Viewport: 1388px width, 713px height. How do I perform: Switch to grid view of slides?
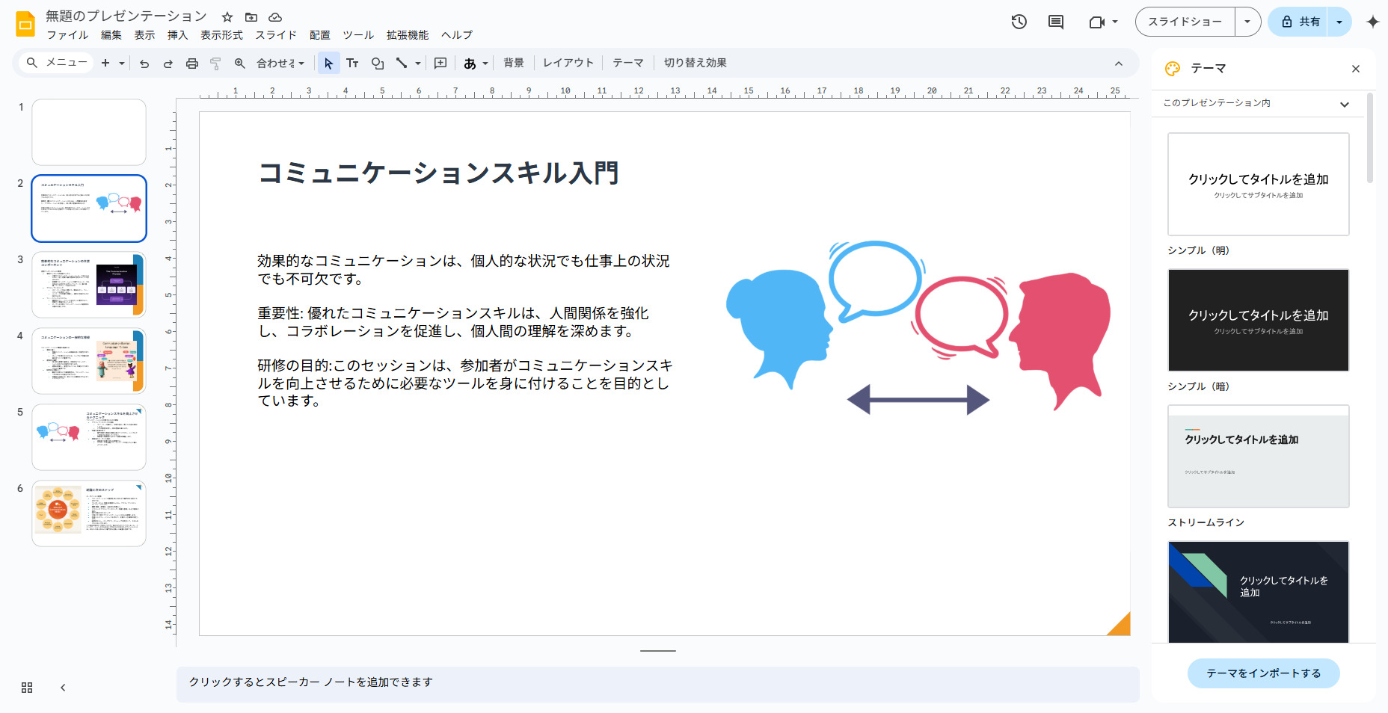[27, 687]
